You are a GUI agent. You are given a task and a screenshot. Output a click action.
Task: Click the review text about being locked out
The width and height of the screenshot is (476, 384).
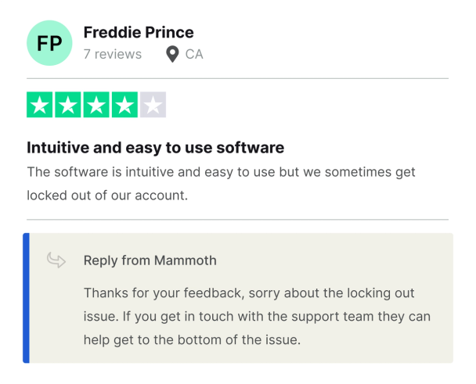tap(221, 183)
